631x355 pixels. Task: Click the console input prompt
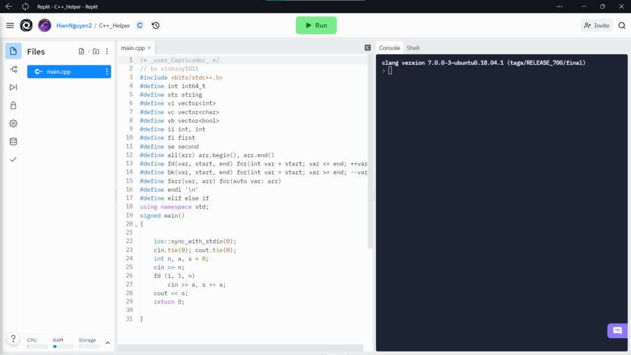coord(390,71)
